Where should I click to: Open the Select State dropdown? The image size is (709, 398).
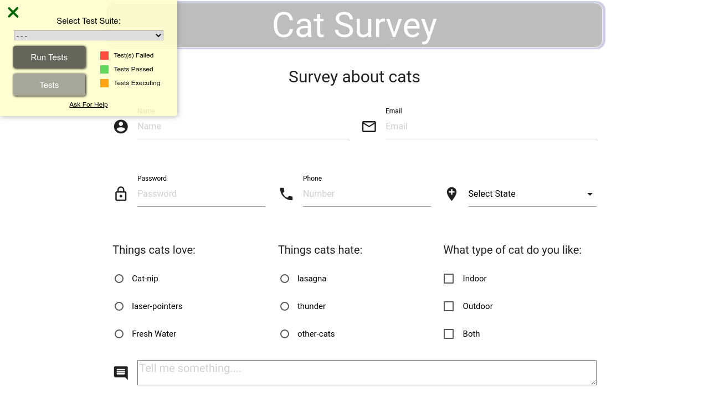click(532, 194)
